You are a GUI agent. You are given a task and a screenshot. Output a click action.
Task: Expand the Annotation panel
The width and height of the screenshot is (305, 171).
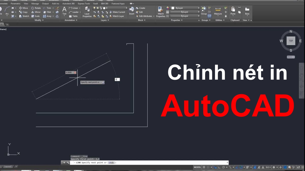coord(71,20)
